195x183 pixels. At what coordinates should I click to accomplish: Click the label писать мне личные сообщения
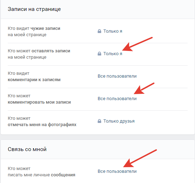tap(41, 175)
